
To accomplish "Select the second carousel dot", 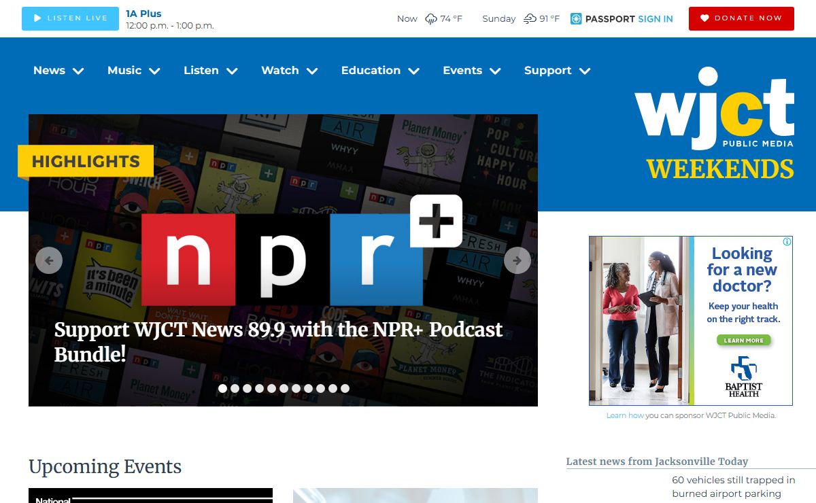I will [x=235, y=389].
